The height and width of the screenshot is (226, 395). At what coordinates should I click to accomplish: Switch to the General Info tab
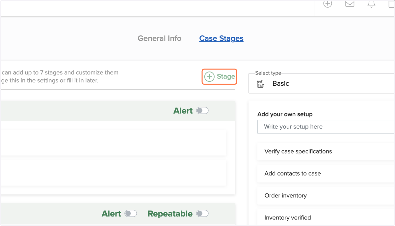click(159, 38)
